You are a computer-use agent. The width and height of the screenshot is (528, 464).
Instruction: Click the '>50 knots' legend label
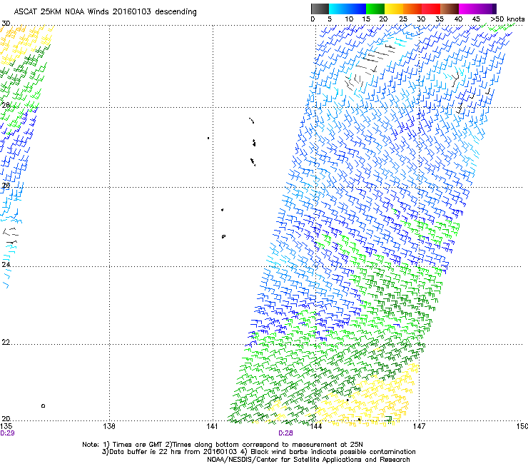(507, 19)
